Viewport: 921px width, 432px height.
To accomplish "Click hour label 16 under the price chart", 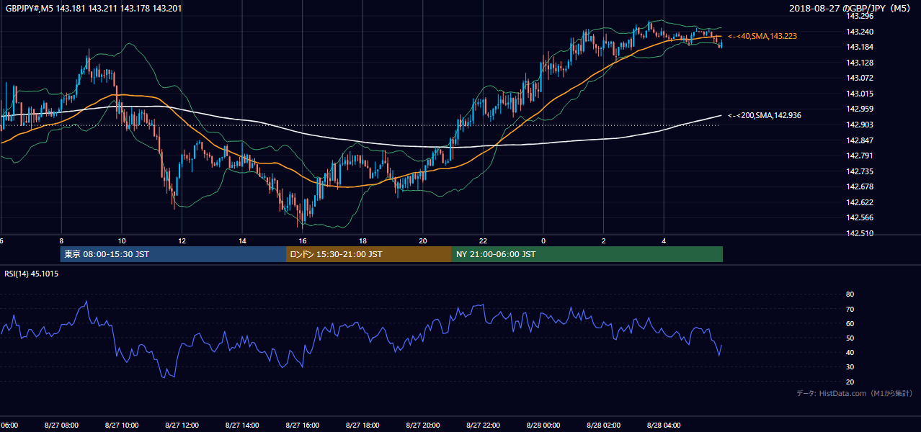I will 302,241.
